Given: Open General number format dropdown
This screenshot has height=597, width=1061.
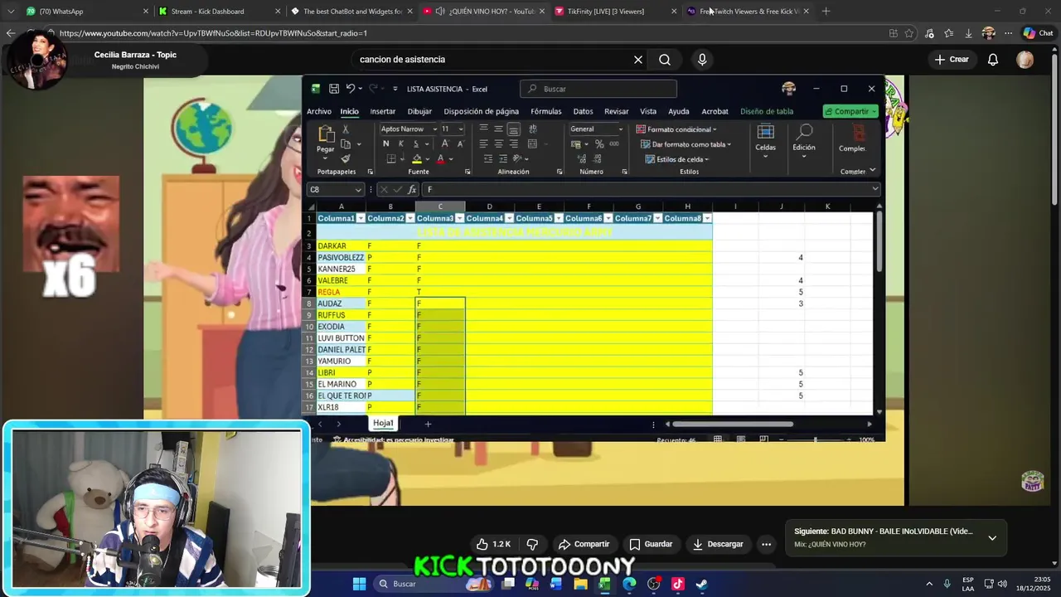Looking at the screenshot, I should 620,129.
